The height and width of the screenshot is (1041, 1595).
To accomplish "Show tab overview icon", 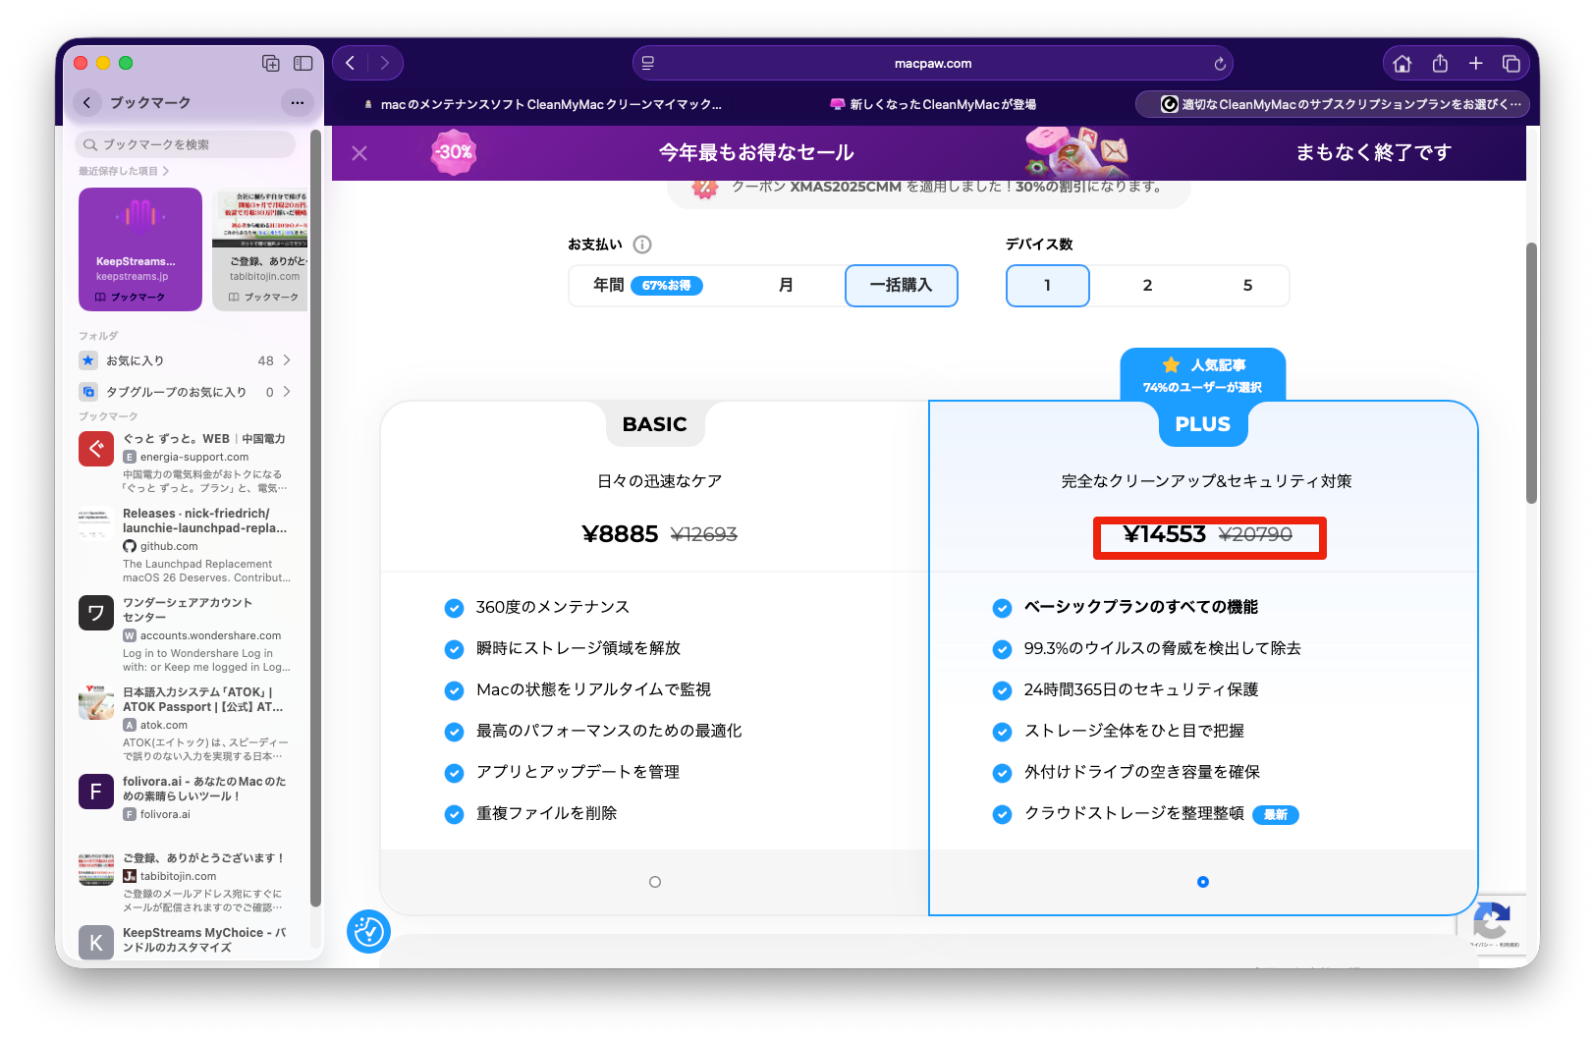I will coord(1512,64).
